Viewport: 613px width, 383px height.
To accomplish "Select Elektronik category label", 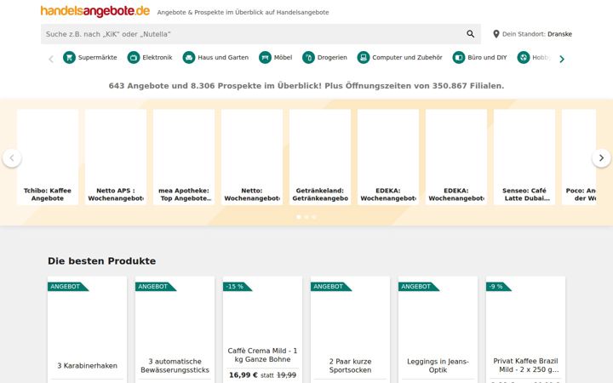I will [158, 58].
